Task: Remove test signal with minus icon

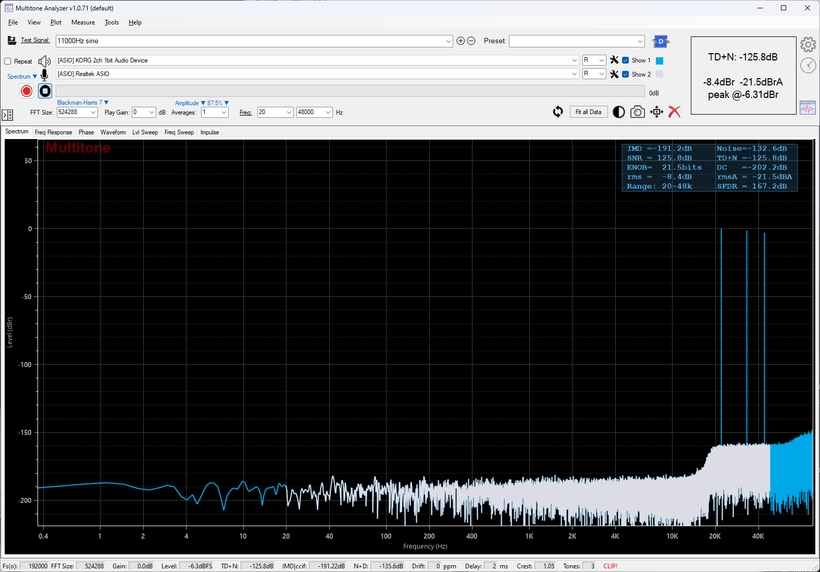Action: click(x=471, y=41)
